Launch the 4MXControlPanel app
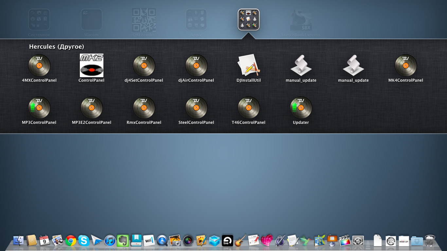 pyautogui.click(x=39, y=66)
